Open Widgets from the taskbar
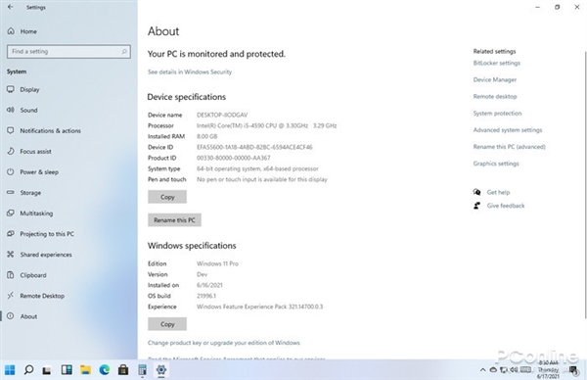Image resolution: width=587 pixels, height=380 pixels. pyautogui.click(x=67, y=370)
